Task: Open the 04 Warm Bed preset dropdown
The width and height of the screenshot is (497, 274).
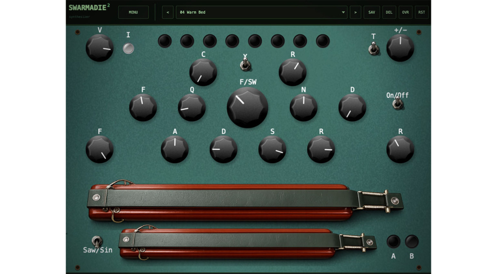Action: coord(262,12)
